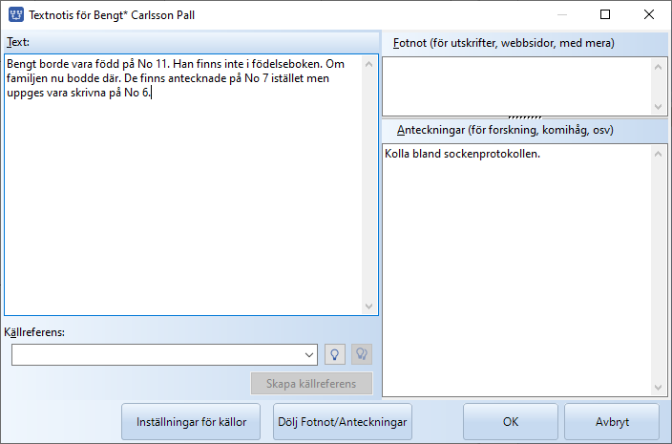
Task: Hide panels with Dölj Fotnot/Anteckningar
Action: click(343, 421)
